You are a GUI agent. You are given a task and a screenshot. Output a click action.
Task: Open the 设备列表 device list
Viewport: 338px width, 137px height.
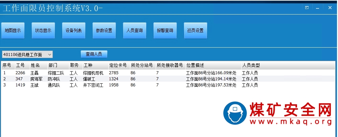pyautogui.click(x=74, y=31)
